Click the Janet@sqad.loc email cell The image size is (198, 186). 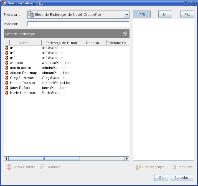54,88
